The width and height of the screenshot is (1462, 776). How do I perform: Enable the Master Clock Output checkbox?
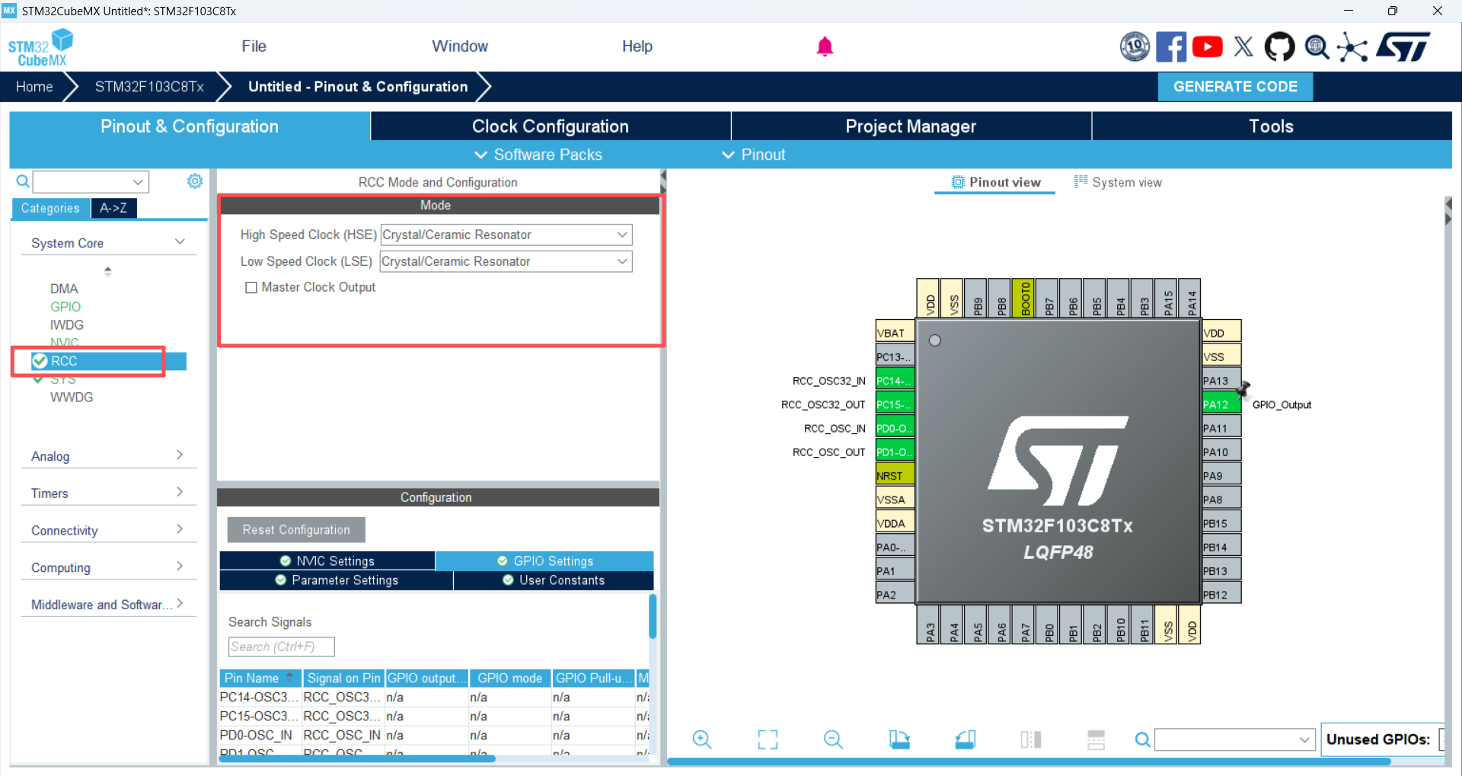pos(251,288)
